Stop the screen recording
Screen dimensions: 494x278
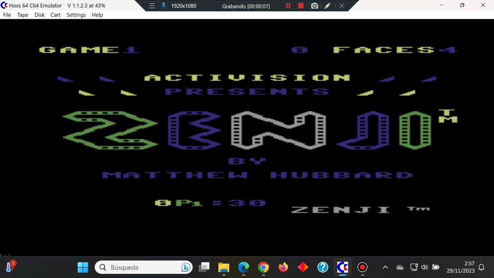coord(301,6)
